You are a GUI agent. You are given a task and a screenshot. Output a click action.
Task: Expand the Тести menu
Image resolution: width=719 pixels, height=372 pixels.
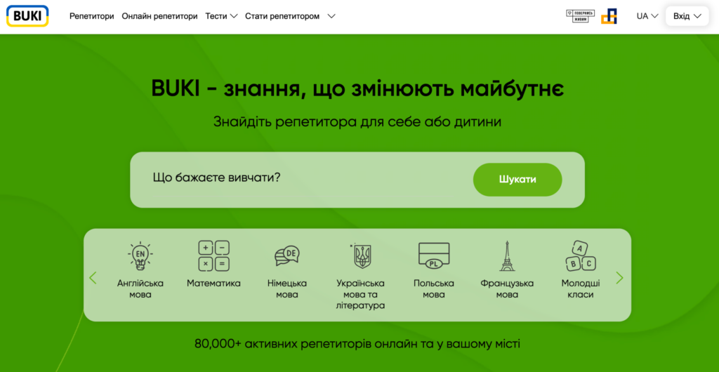click(x=221, y=16)
